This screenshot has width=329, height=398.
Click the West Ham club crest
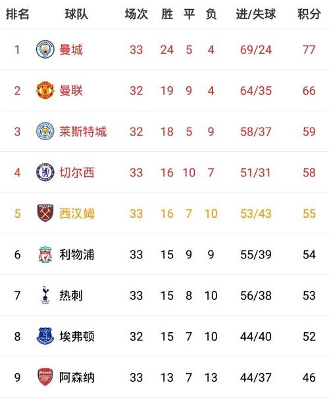tap(45, 213)
